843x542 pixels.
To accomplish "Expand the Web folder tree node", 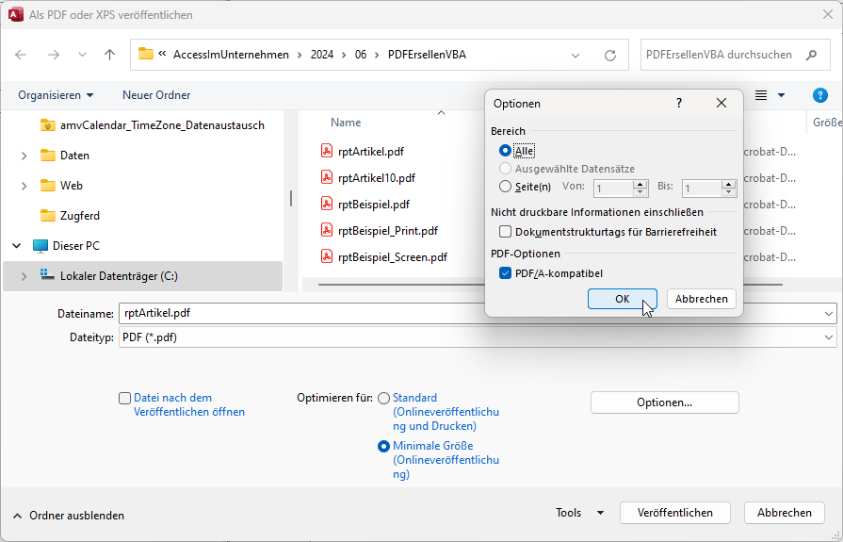I will tap(24, 186).
